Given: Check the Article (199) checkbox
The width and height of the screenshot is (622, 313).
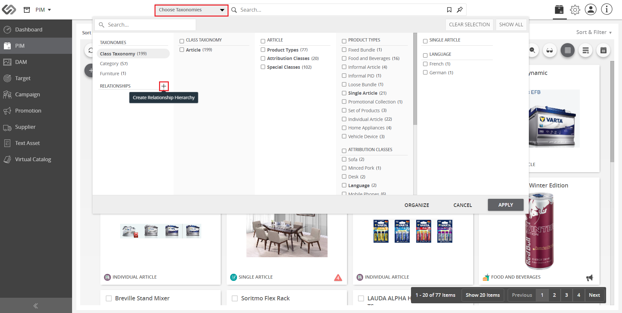Looking at the screenshot, I should click(182, 50).
